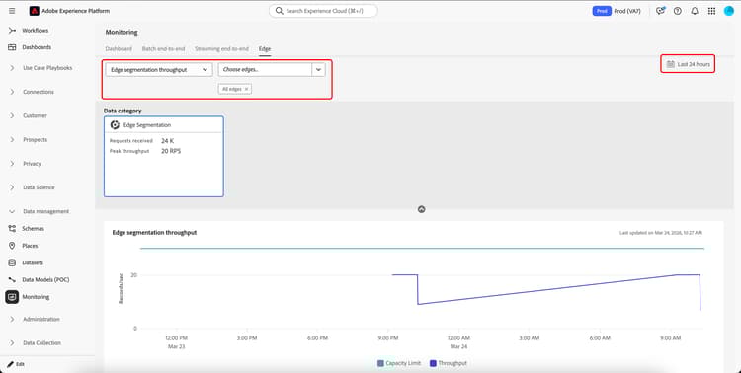
Task: Toggle the Capacity Limit legend swatch
Action: point(380,363)
